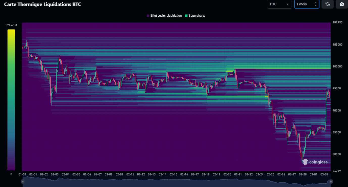Click the green Supercharts legend square
Screen dimensions: 348x187
coord(186,16)
